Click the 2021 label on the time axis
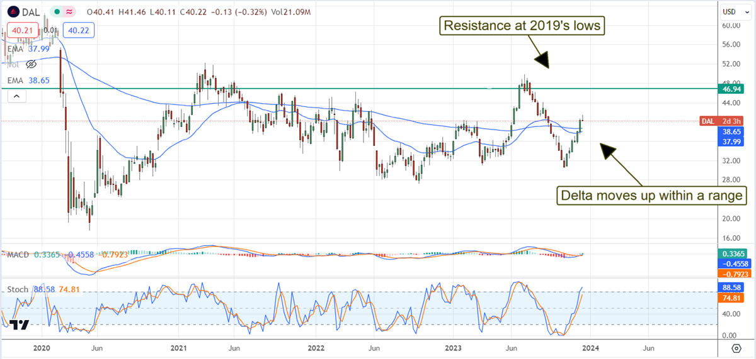756x359 pixels. 179,348
